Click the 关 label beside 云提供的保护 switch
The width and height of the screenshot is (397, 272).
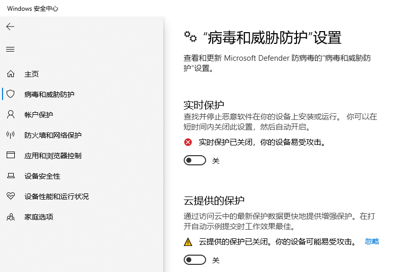(x=216, y=260)
